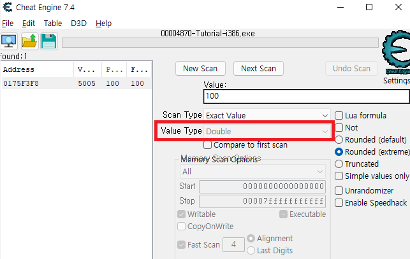This screenshot has height=259, width=410.
Task: Open the Table menu
Action: coord(53,24)
